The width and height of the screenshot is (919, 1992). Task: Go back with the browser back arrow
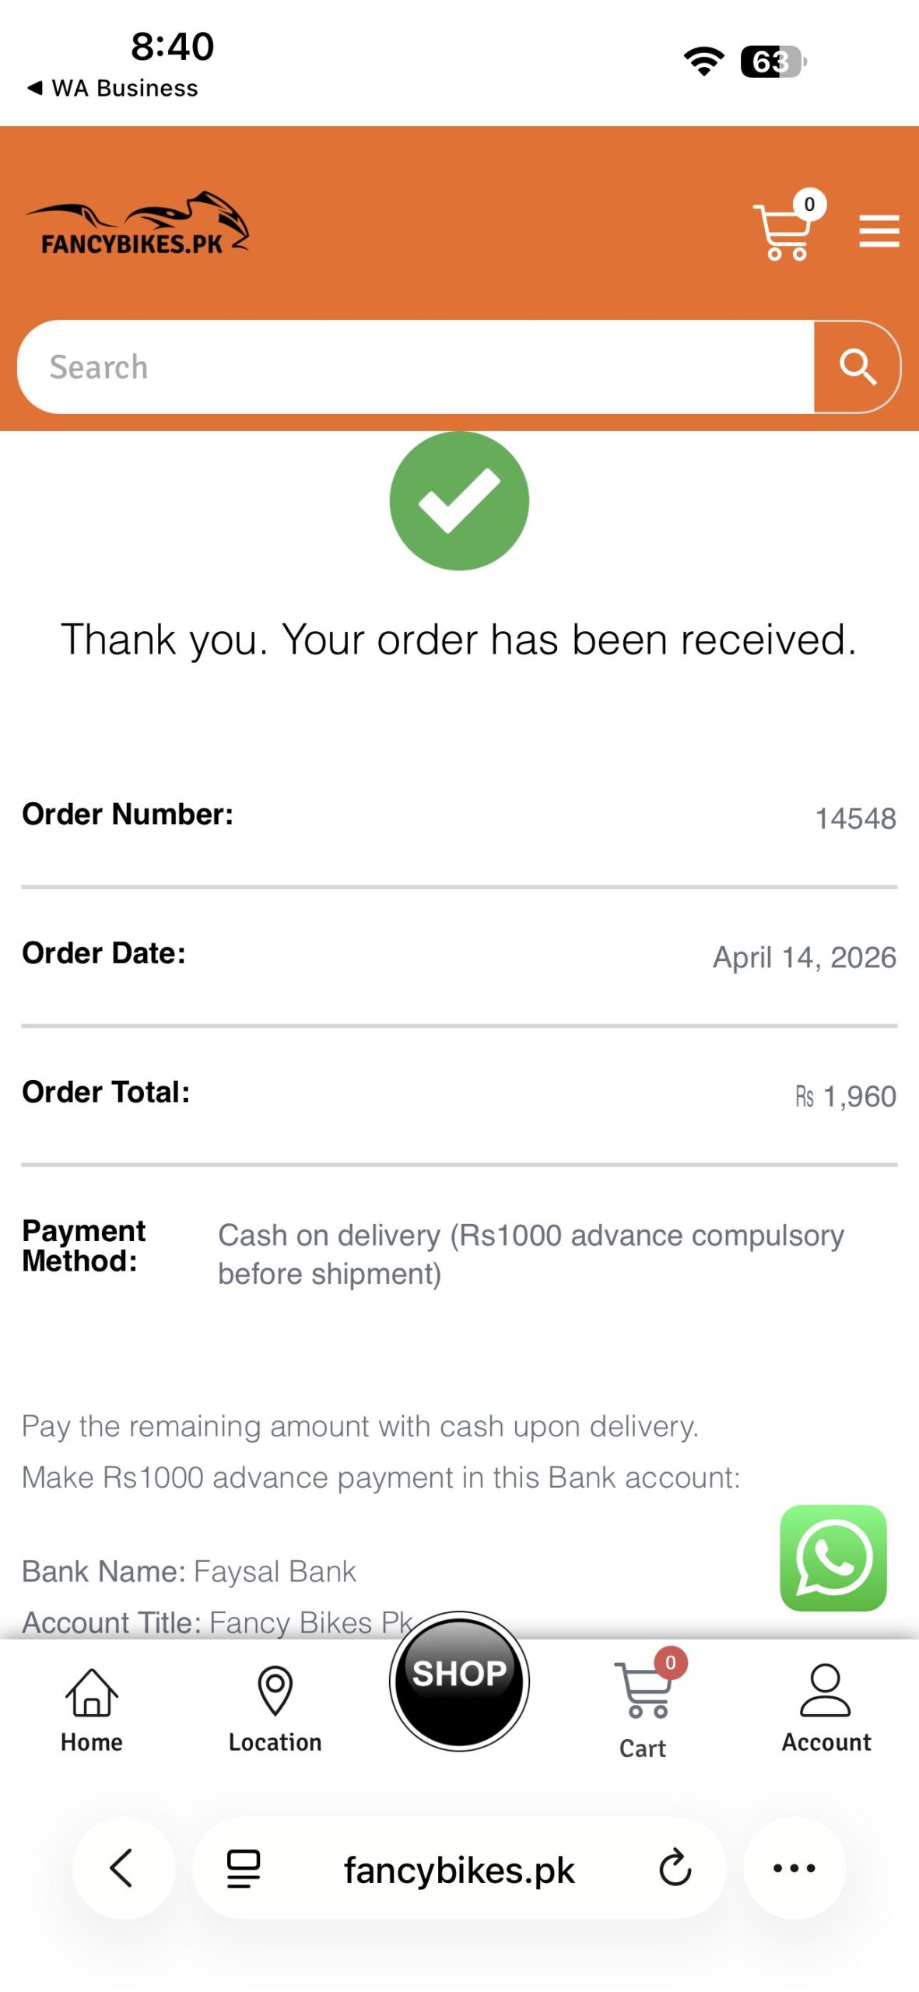pos(122,1867)
